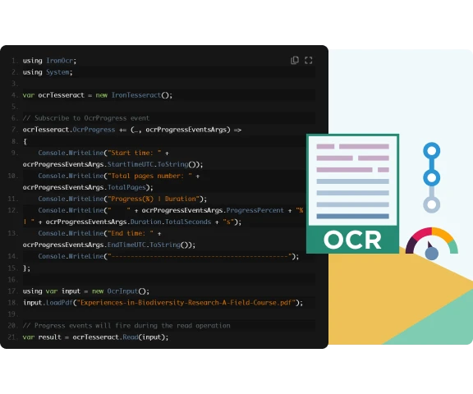
Task: Click the speedometer gauge graphic
Action: click(432, 244)
